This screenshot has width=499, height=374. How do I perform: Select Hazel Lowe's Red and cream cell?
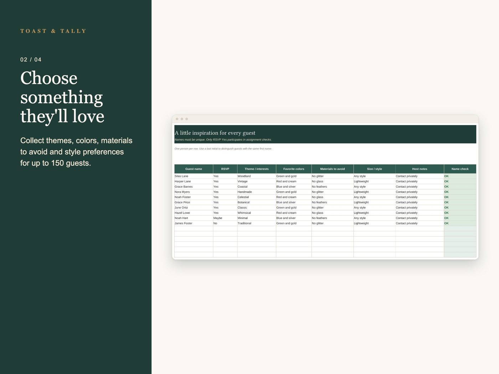tap(294, 213)
